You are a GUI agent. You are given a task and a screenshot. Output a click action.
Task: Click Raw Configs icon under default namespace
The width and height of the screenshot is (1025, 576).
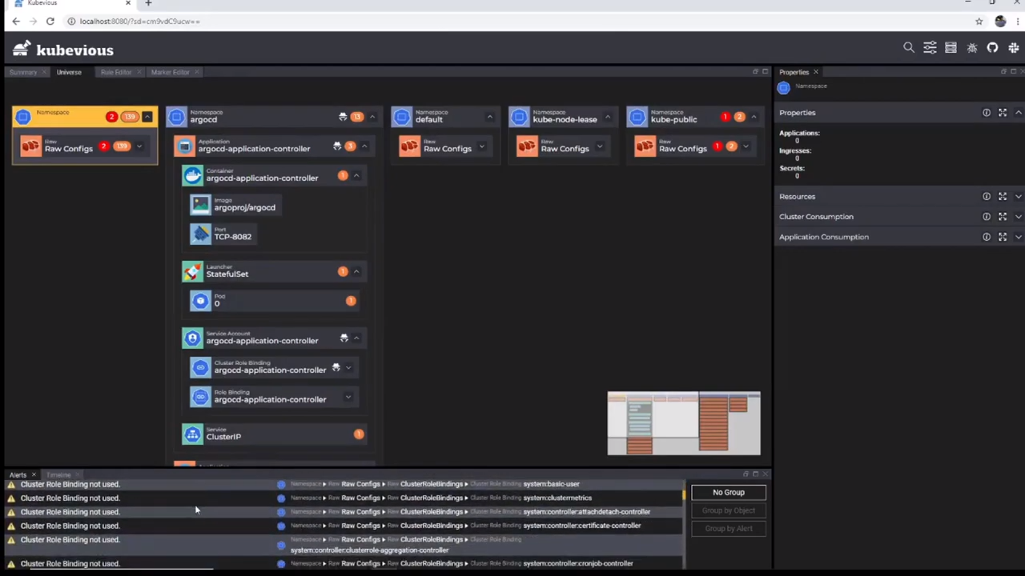(x=409, y=146)
